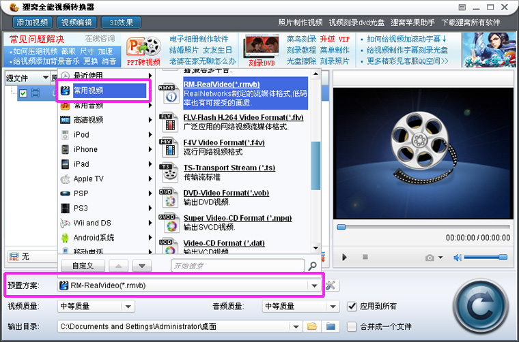Viewport: 519px width, 342px height.
Task: Click format list scrollbar up arrow
Action: [x=315, y=74]
